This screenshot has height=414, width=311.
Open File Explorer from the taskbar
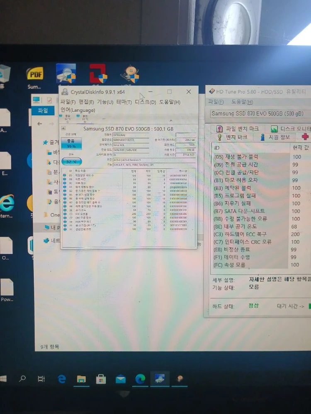pos(81,379)
